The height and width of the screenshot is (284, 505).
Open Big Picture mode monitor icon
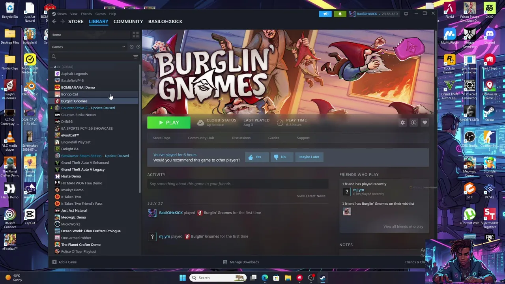(x=406, y=14)
